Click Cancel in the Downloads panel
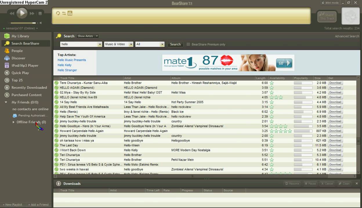Image resolution: width=362 pixels, height=208 pixels. [x=327, y=183]
